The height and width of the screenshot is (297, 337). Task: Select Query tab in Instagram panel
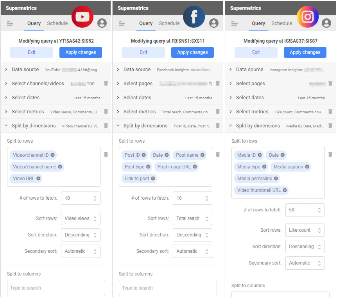(x=258, y=23)
